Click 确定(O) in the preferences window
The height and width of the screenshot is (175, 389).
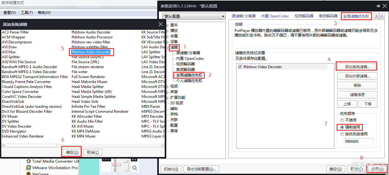click(x=336, y=169)
